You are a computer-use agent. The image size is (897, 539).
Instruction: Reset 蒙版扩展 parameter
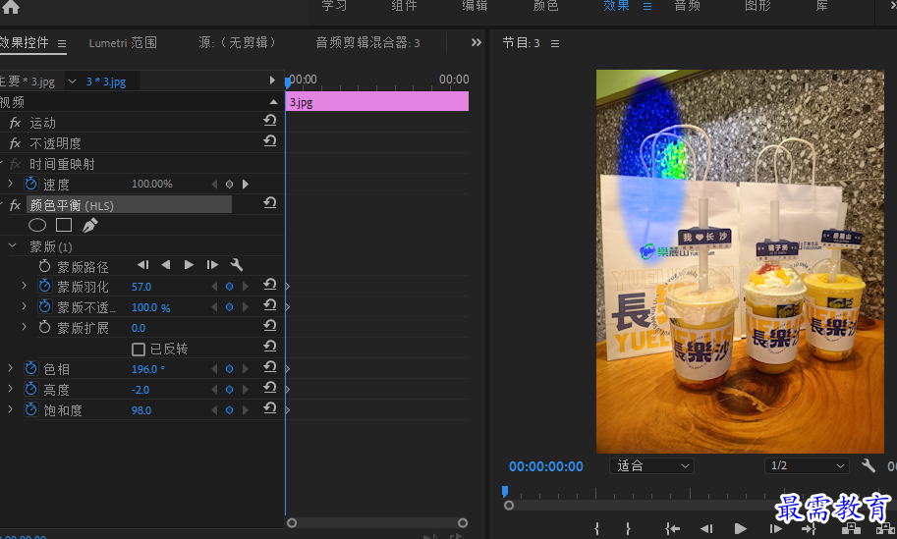pyautogui.click(x=270, y=326)
